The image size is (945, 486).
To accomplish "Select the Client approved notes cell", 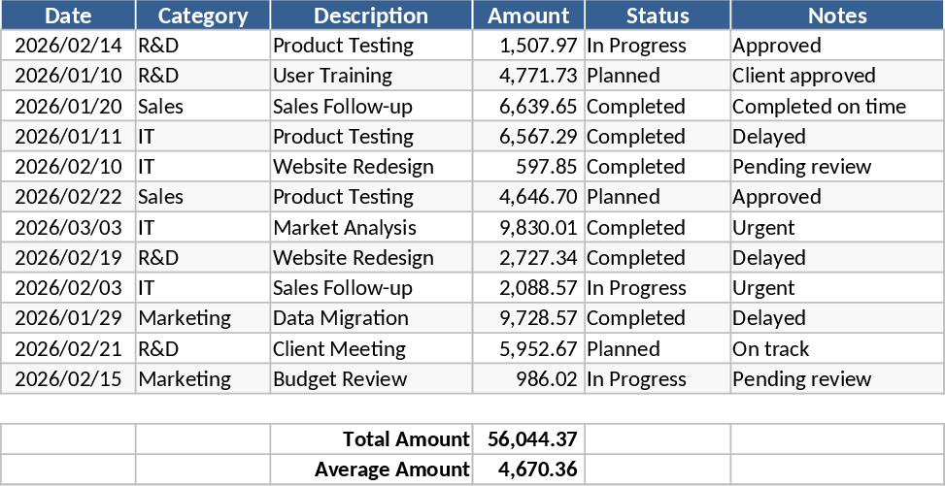I will [x=836, y=76].
